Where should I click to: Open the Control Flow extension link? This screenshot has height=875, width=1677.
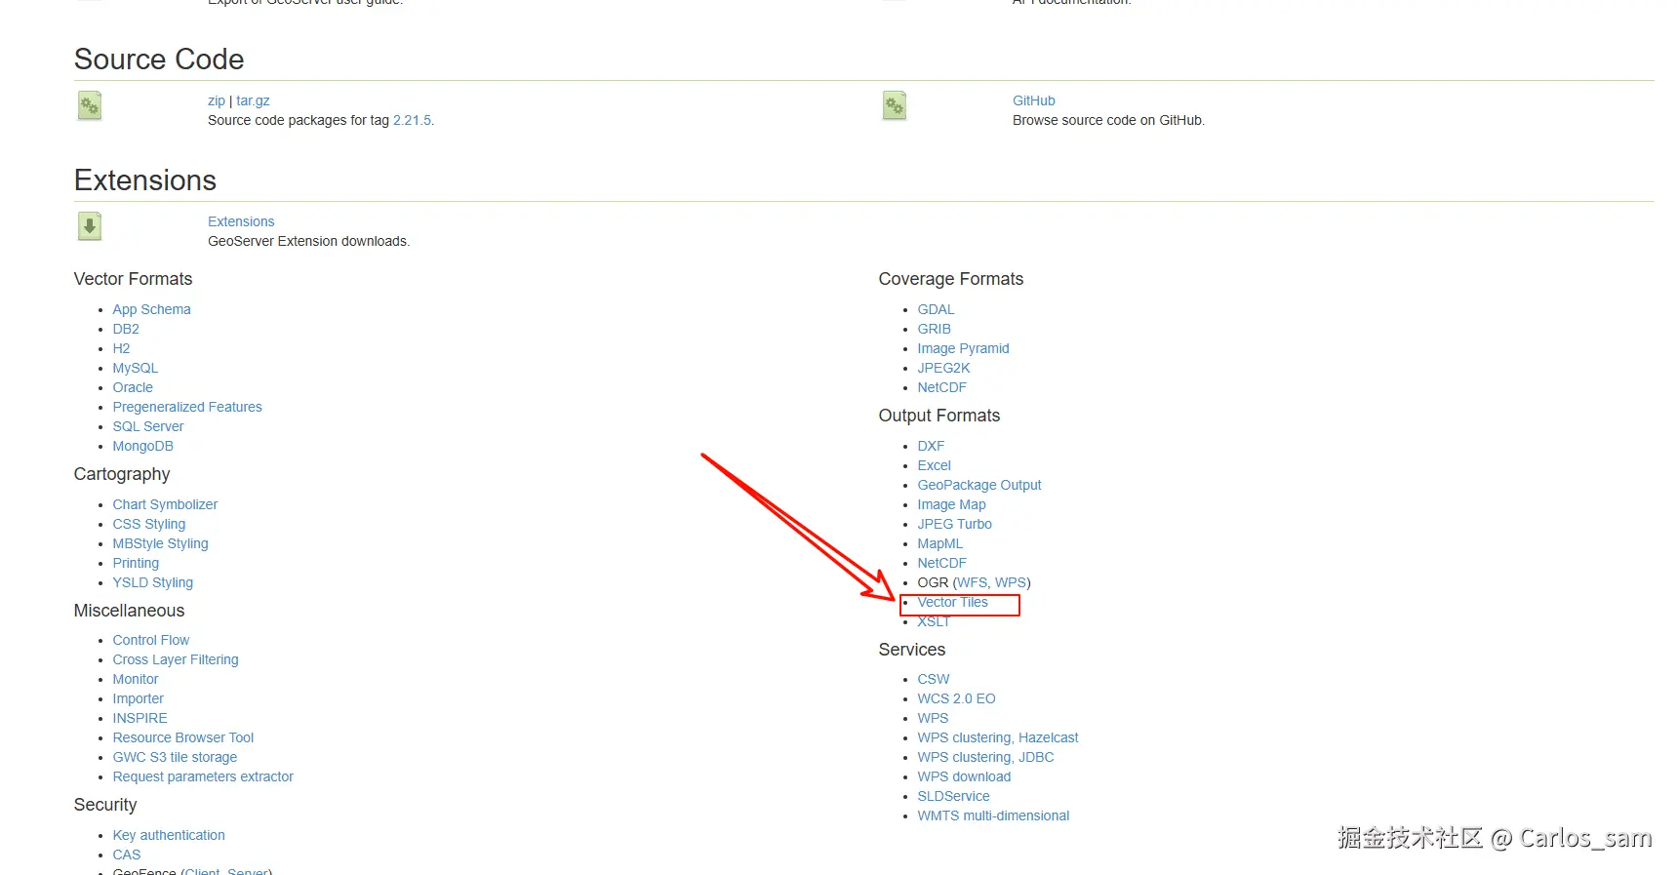click(x=150, y=640)
